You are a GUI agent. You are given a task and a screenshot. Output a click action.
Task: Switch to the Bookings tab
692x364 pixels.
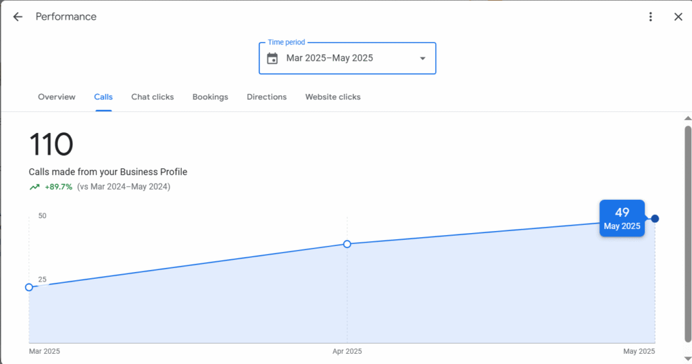[210, 97]
